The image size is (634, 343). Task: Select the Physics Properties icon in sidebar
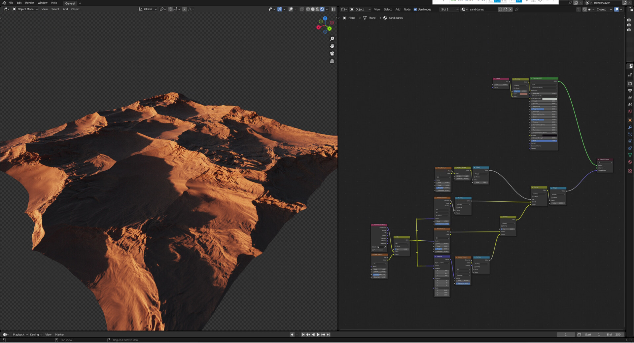coord(630,141)
